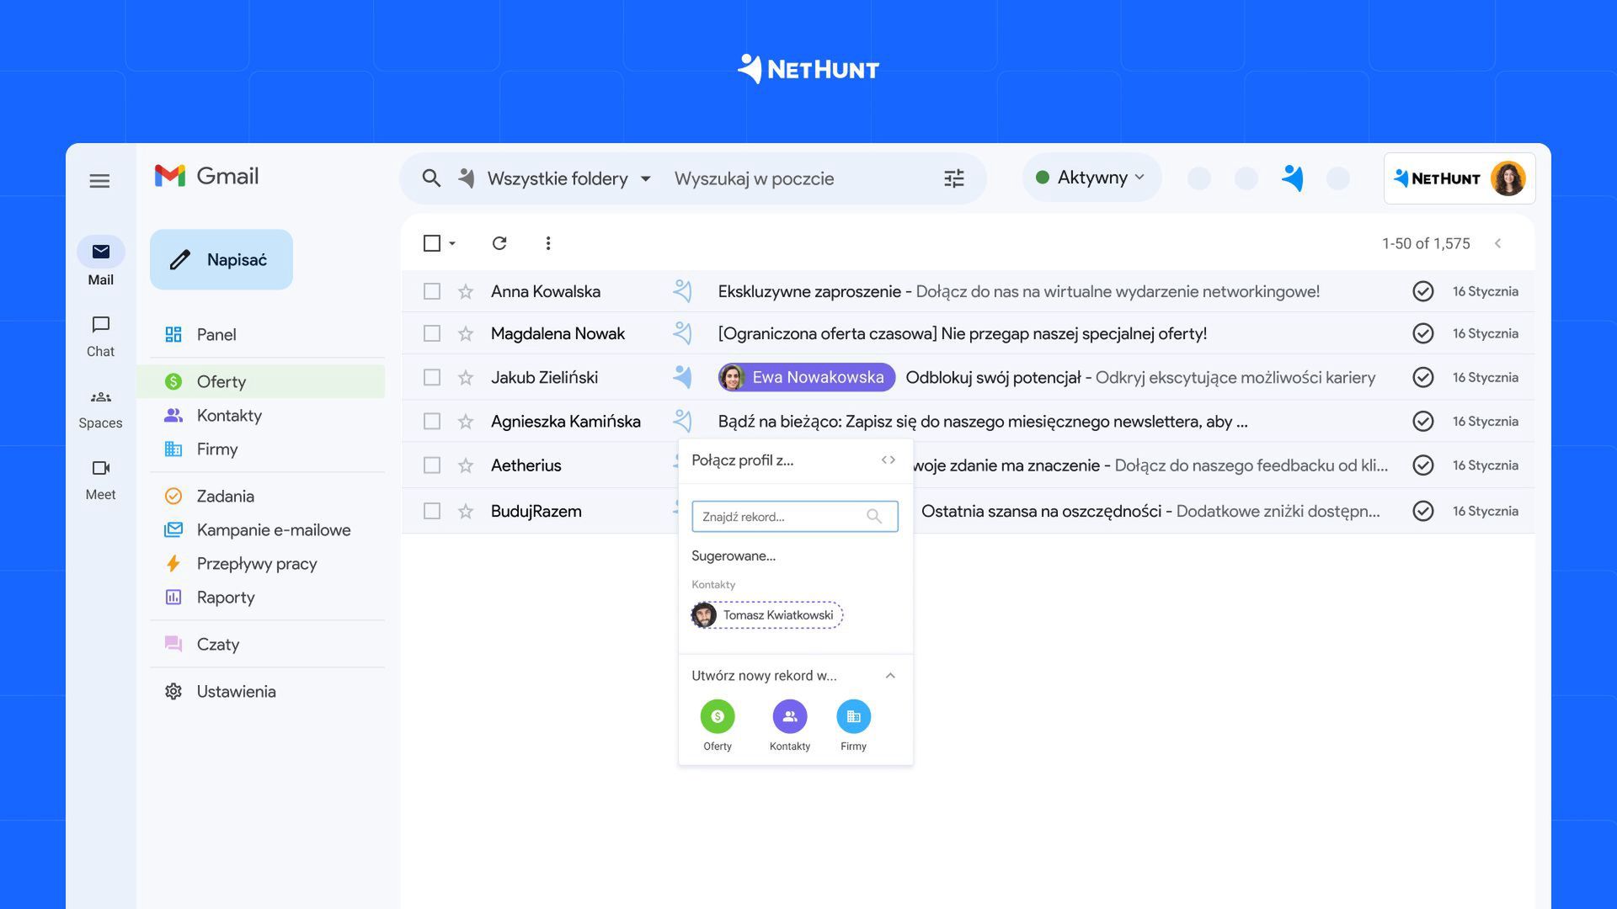Open the more options three-dot menu
1617x909 pixels.
(x=548, y=243)
